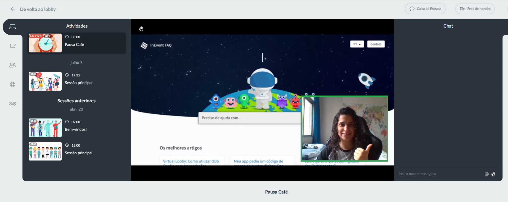Select Pausa Café activity title
Screen dimensions: 508x202
click(74, 44)
